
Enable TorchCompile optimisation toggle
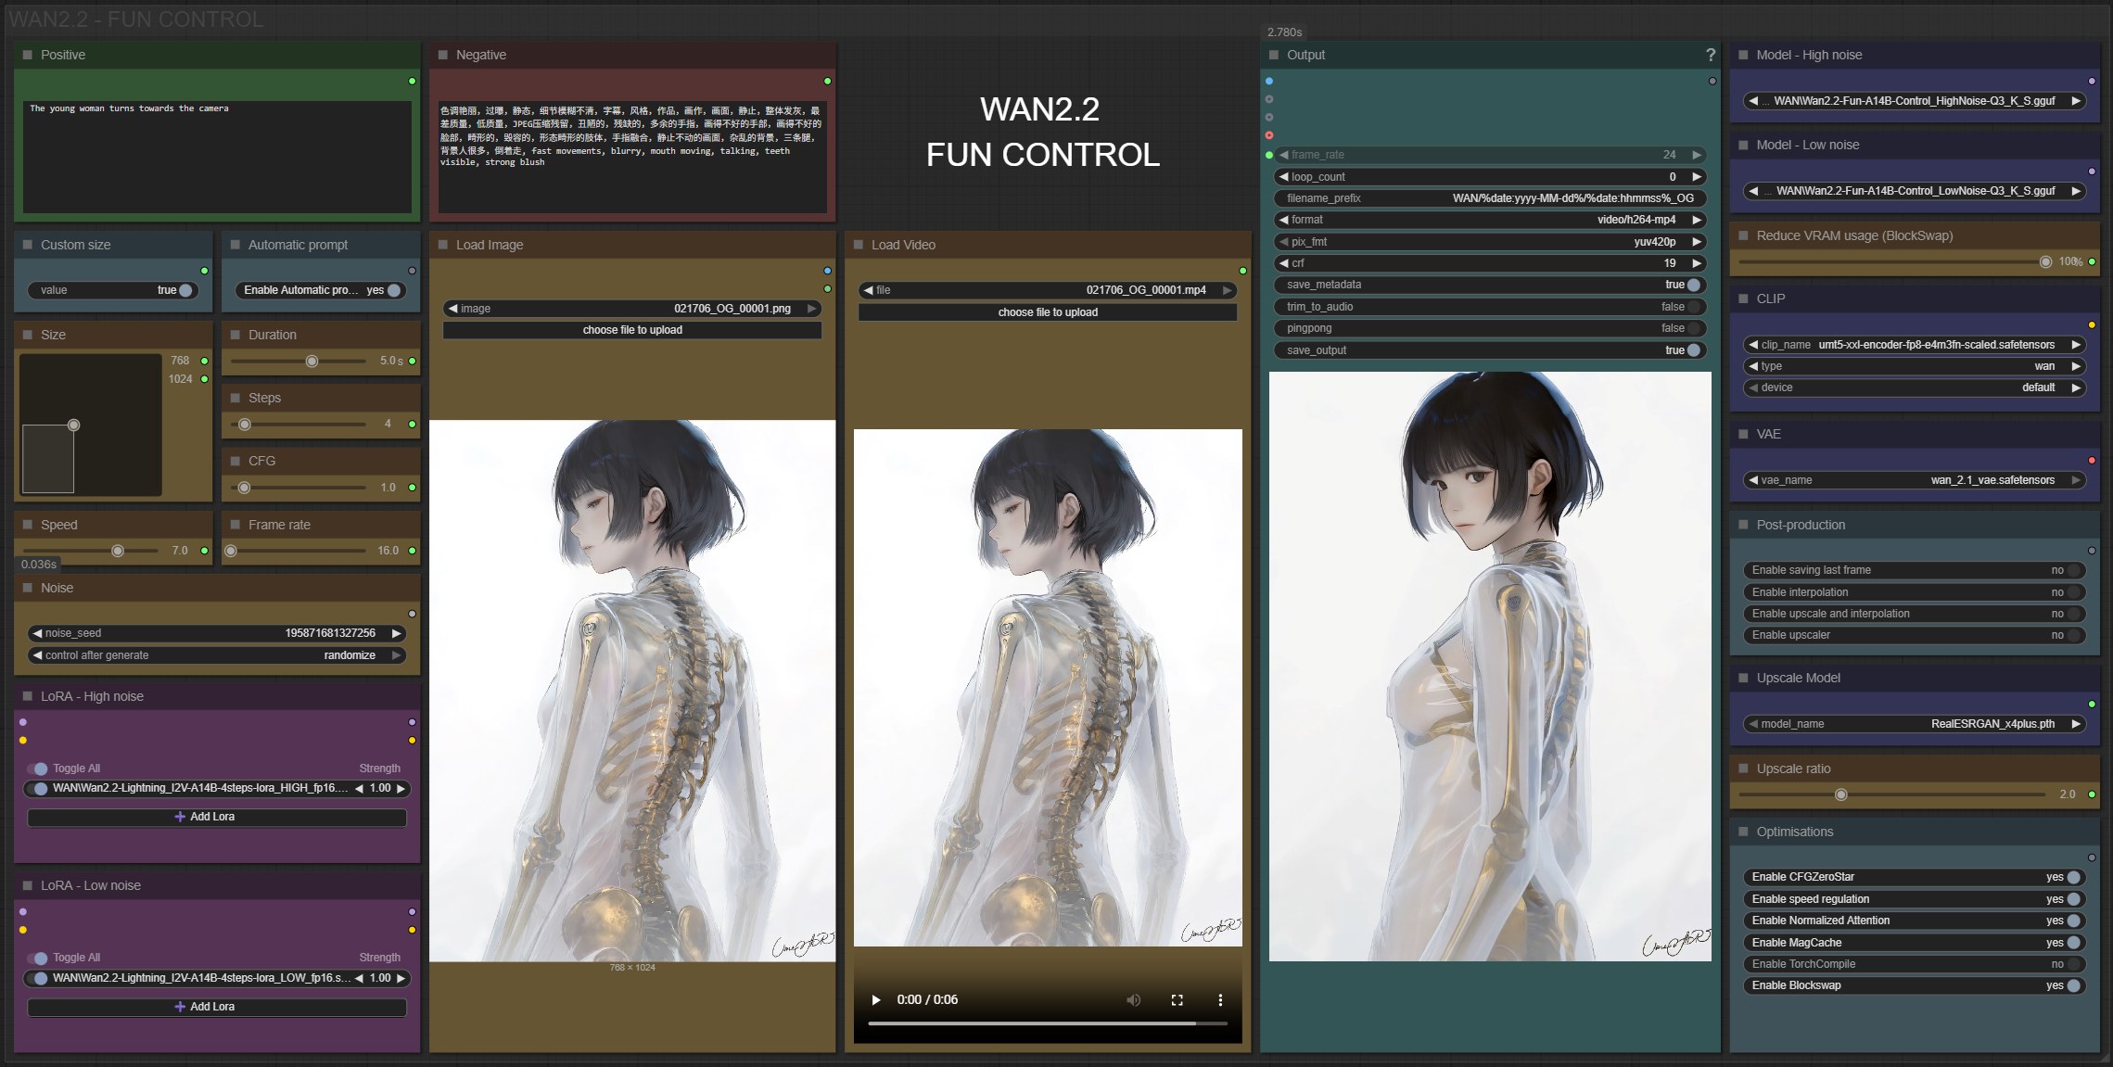(2073, 964)
